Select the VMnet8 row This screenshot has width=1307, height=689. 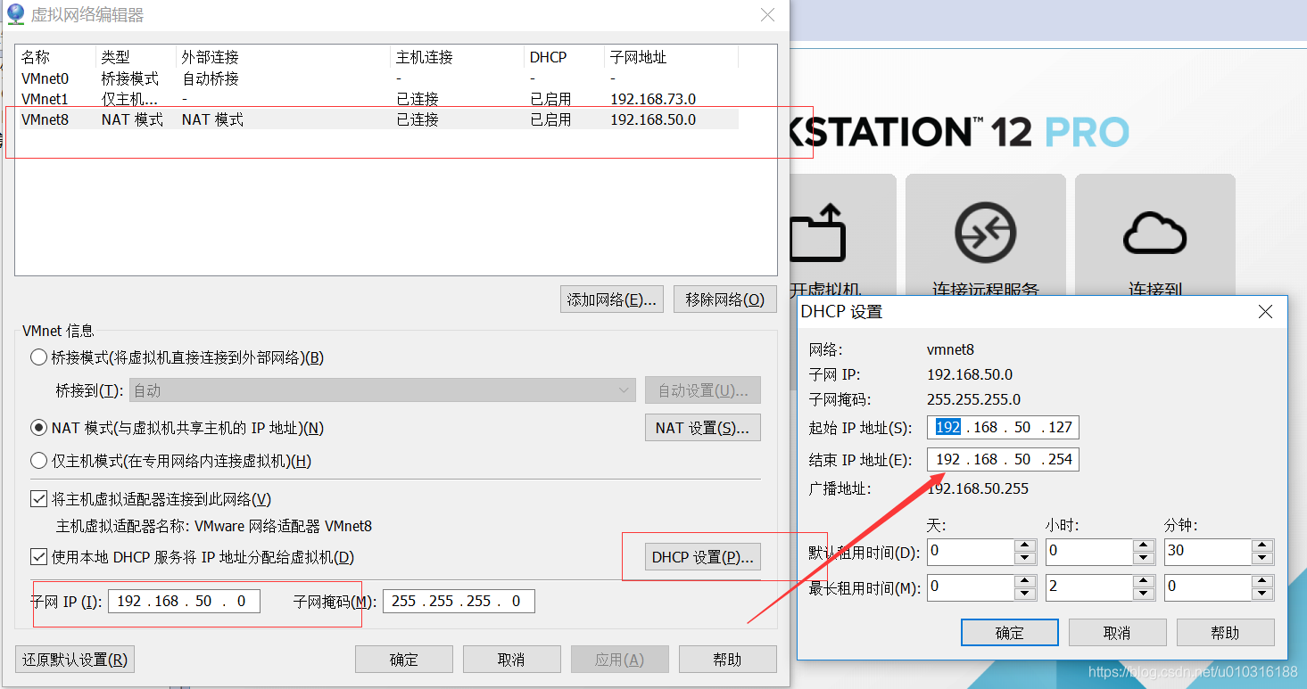[378, 119]
